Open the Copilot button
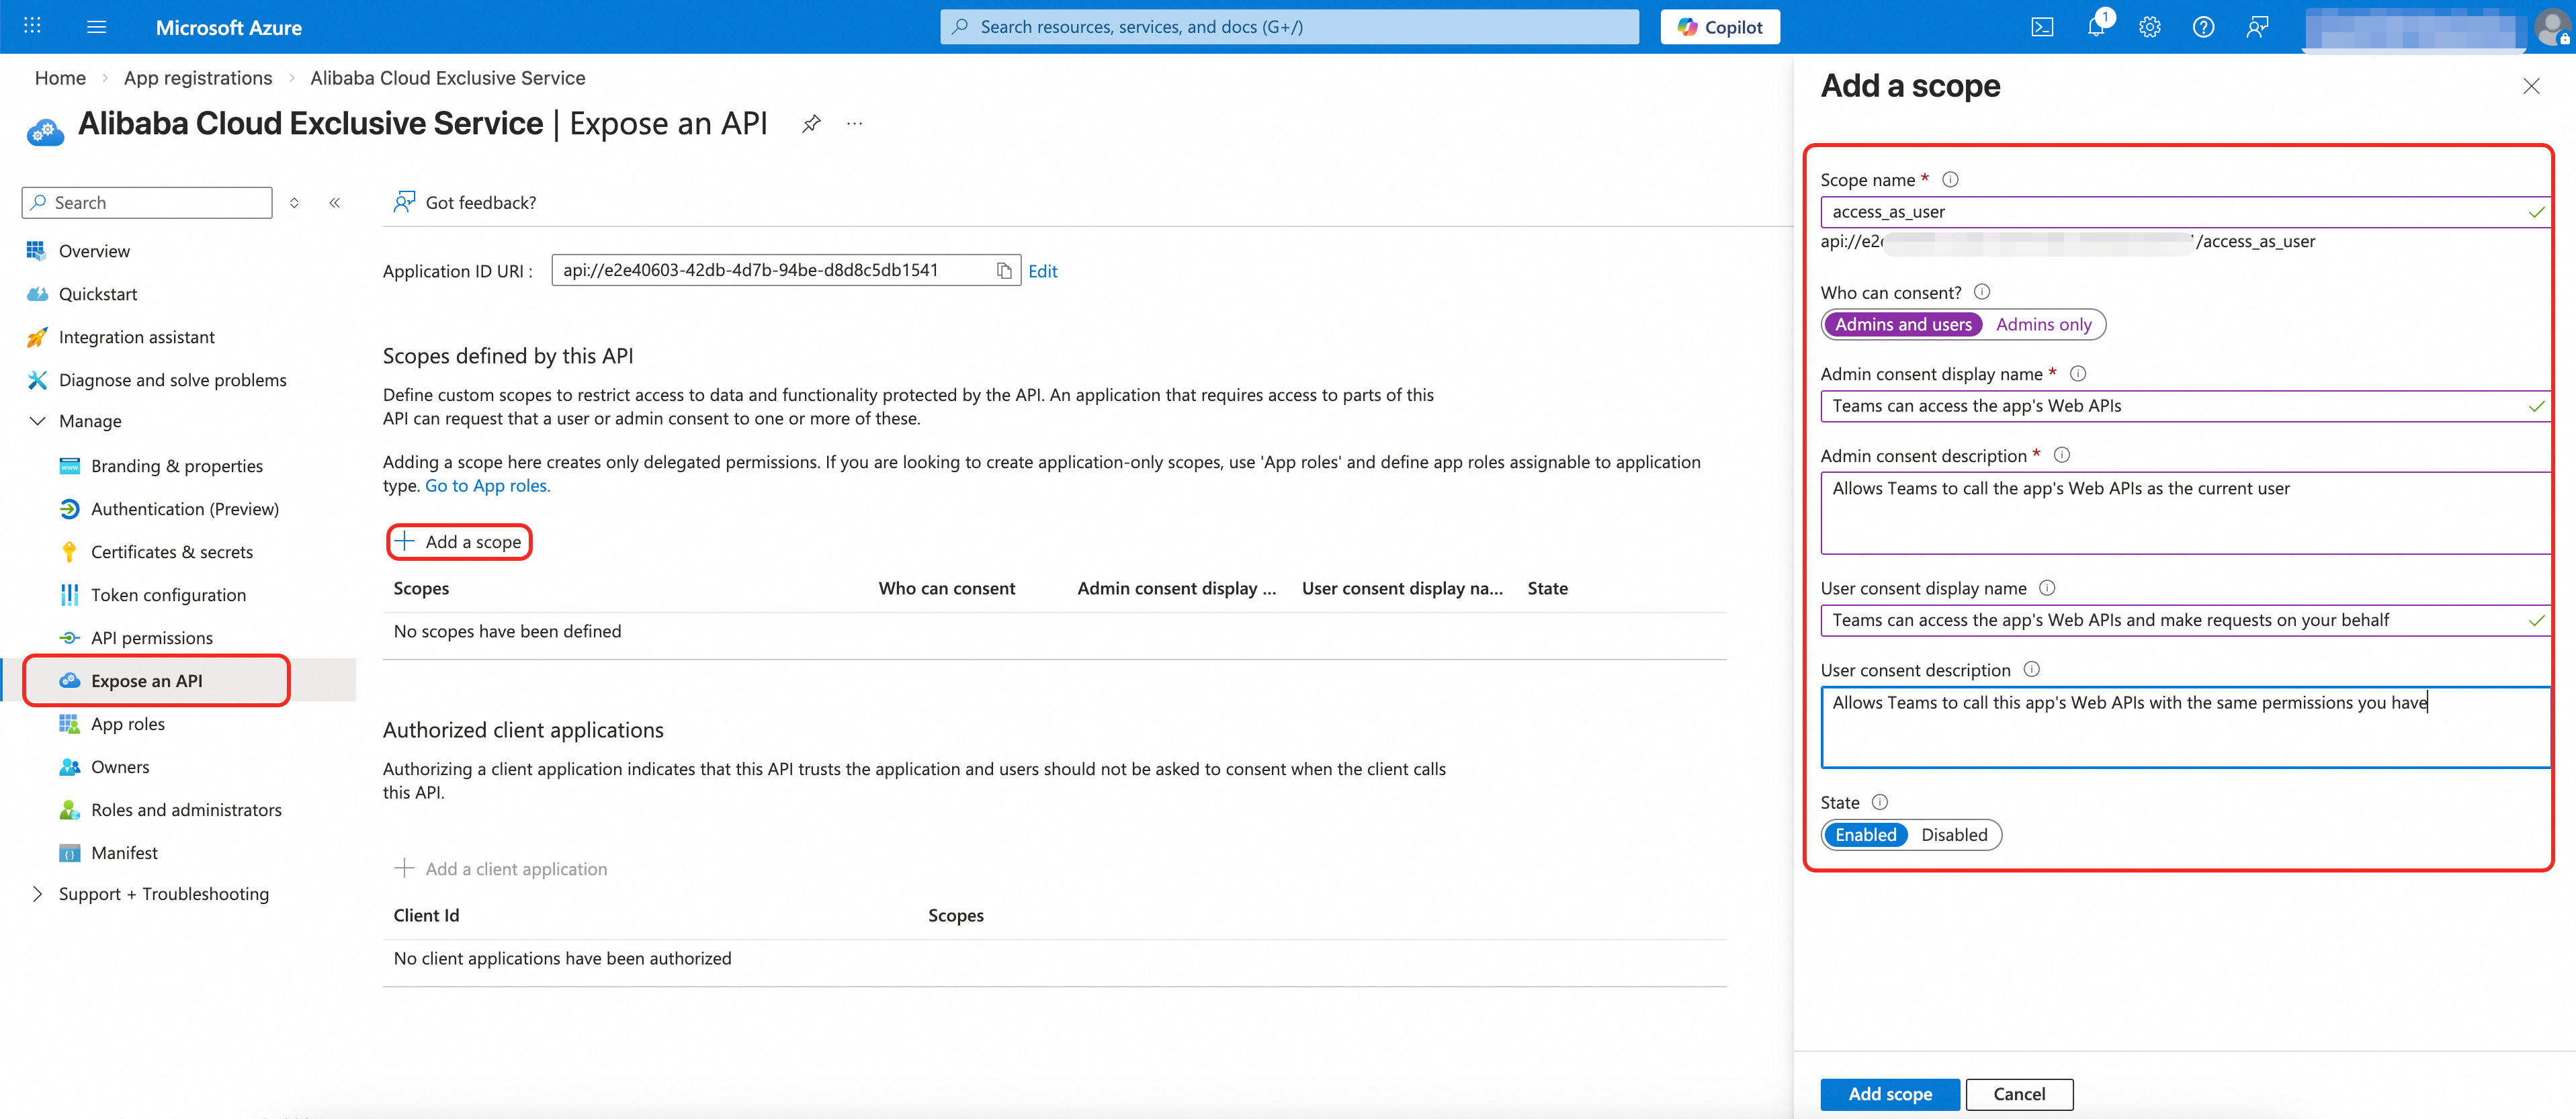This screenshot has width=2576, height=1119. click(1720, 27)
